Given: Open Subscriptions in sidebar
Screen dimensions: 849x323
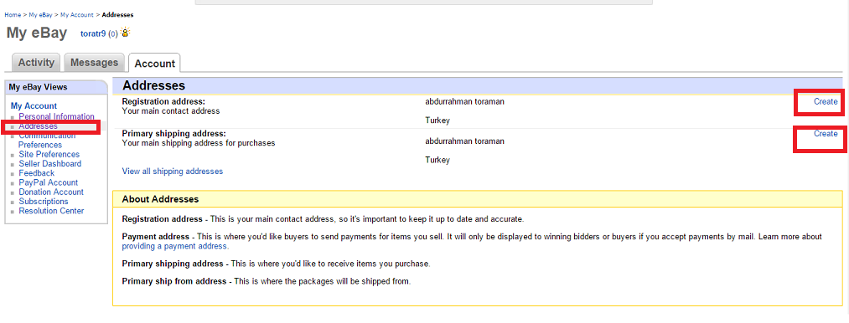Looking at the screenshot, I should pos(44,202).
